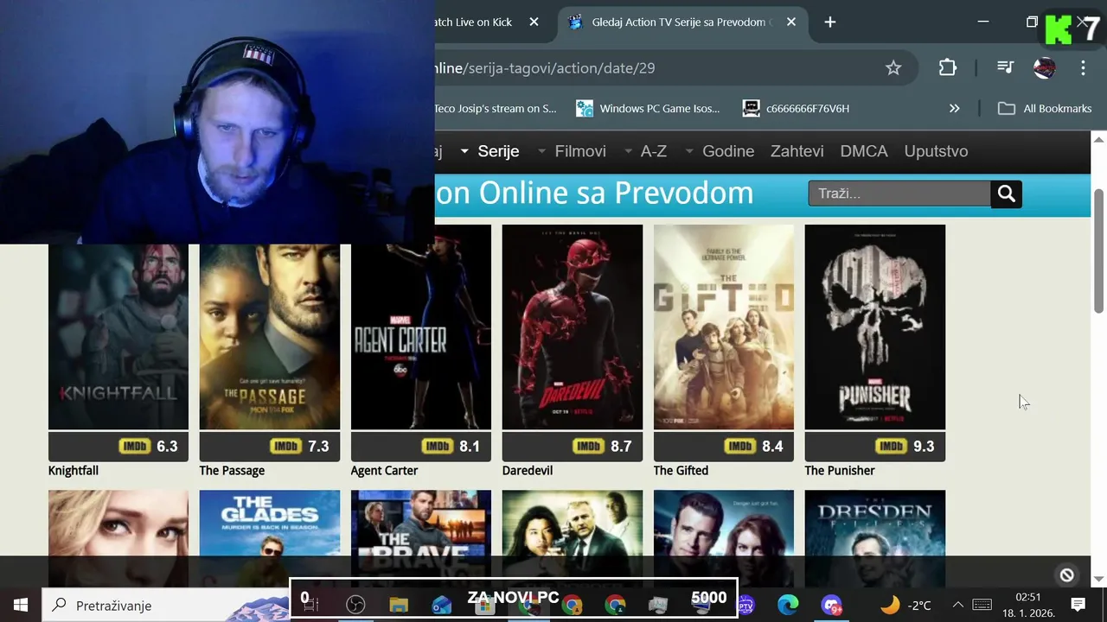The height and width of the screenshot is (622, 1107).
Task: Close the Gledaj Action TV Serije tab
Action: pos(791,22)
